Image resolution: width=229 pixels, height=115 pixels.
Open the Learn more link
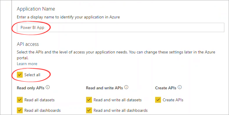click(x=27, y=64)
